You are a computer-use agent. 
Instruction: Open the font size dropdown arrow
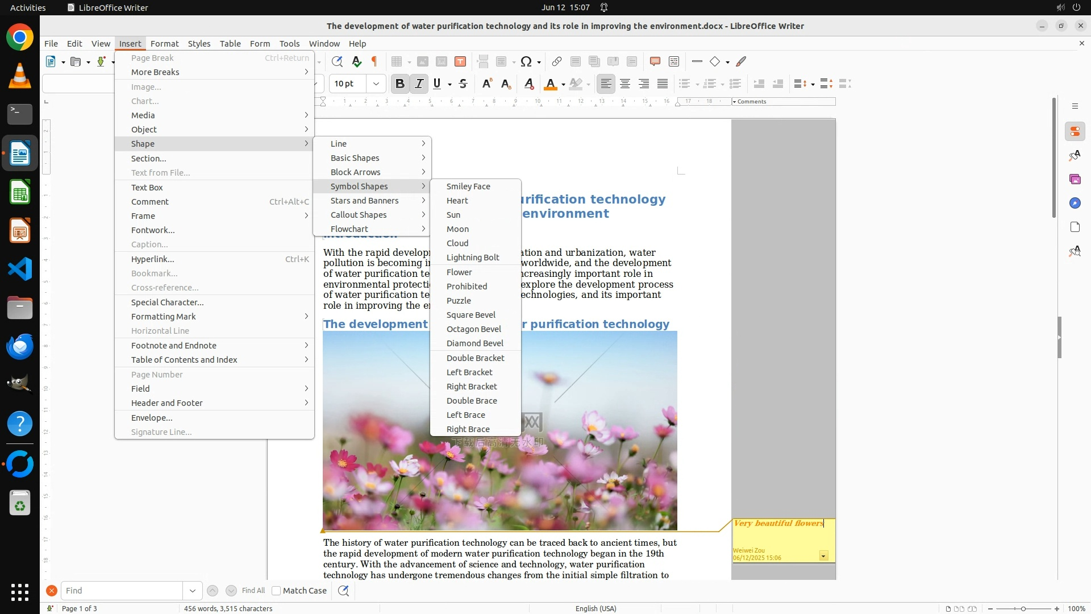(376, 84)
